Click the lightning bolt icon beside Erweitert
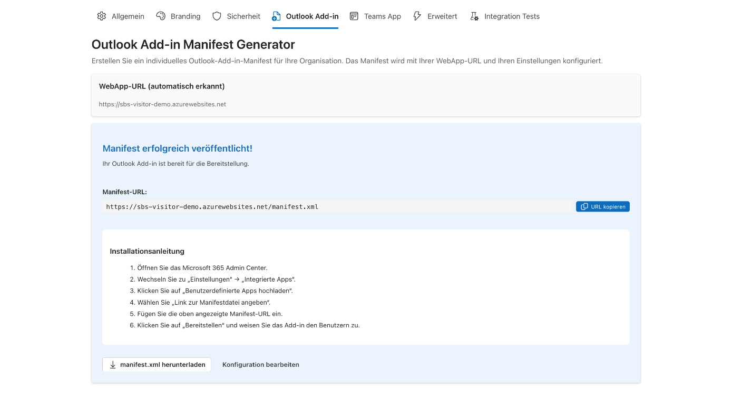732x400 pixels. pos(417,16)
